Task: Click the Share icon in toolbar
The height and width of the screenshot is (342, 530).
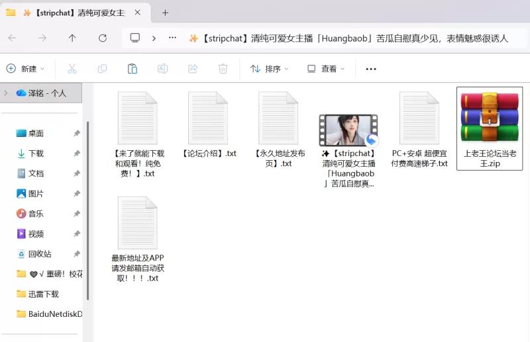Action: [x=193, y=69]
